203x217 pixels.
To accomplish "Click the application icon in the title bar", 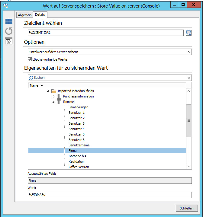I will tap(5, 5).
